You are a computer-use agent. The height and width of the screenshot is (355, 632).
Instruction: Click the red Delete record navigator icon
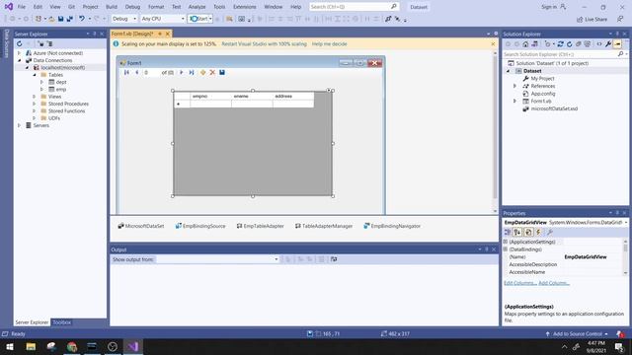(212, 72)
